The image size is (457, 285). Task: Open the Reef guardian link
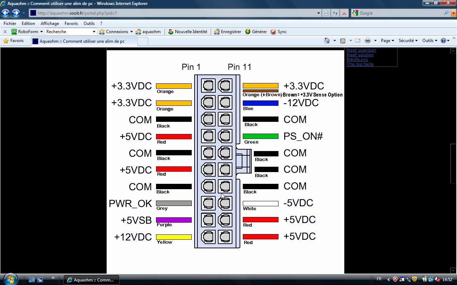[x=361, y=50]
